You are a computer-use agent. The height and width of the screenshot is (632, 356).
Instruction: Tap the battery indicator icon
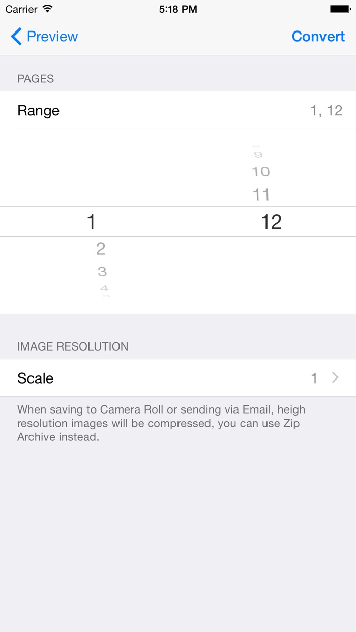(340, 9)
